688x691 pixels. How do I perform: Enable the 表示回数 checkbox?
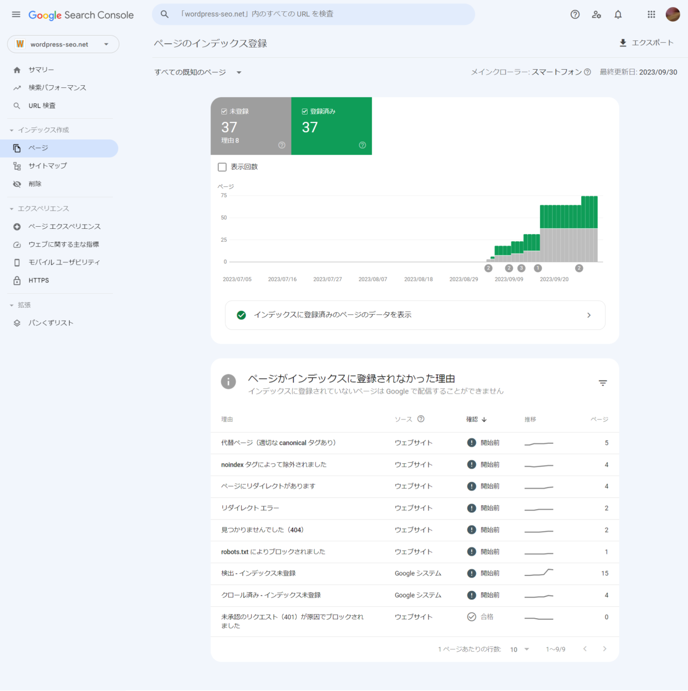click(222, 167)
